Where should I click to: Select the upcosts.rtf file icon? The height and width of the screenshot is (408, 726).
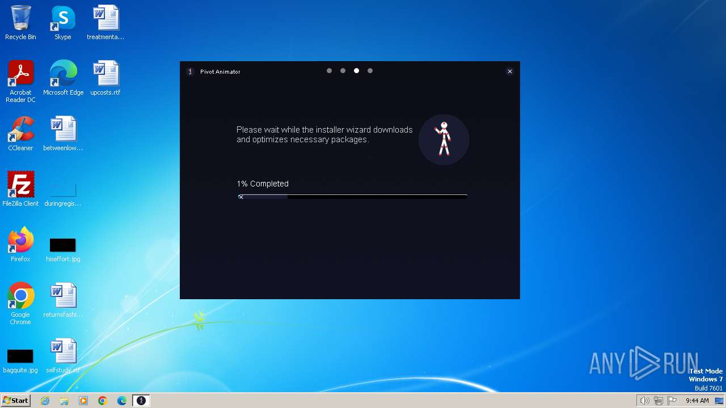(105, 78)
